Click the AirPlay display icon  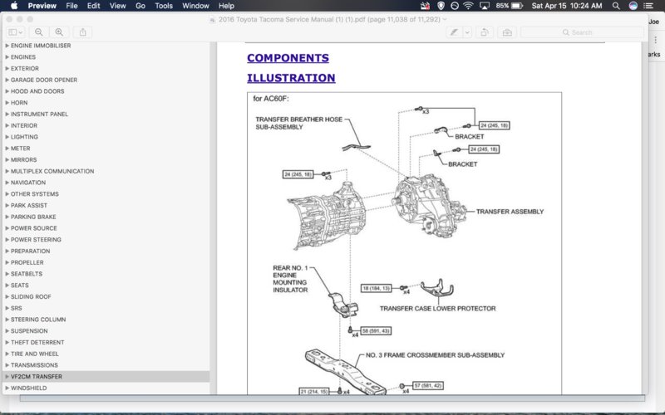click(485, 6)
